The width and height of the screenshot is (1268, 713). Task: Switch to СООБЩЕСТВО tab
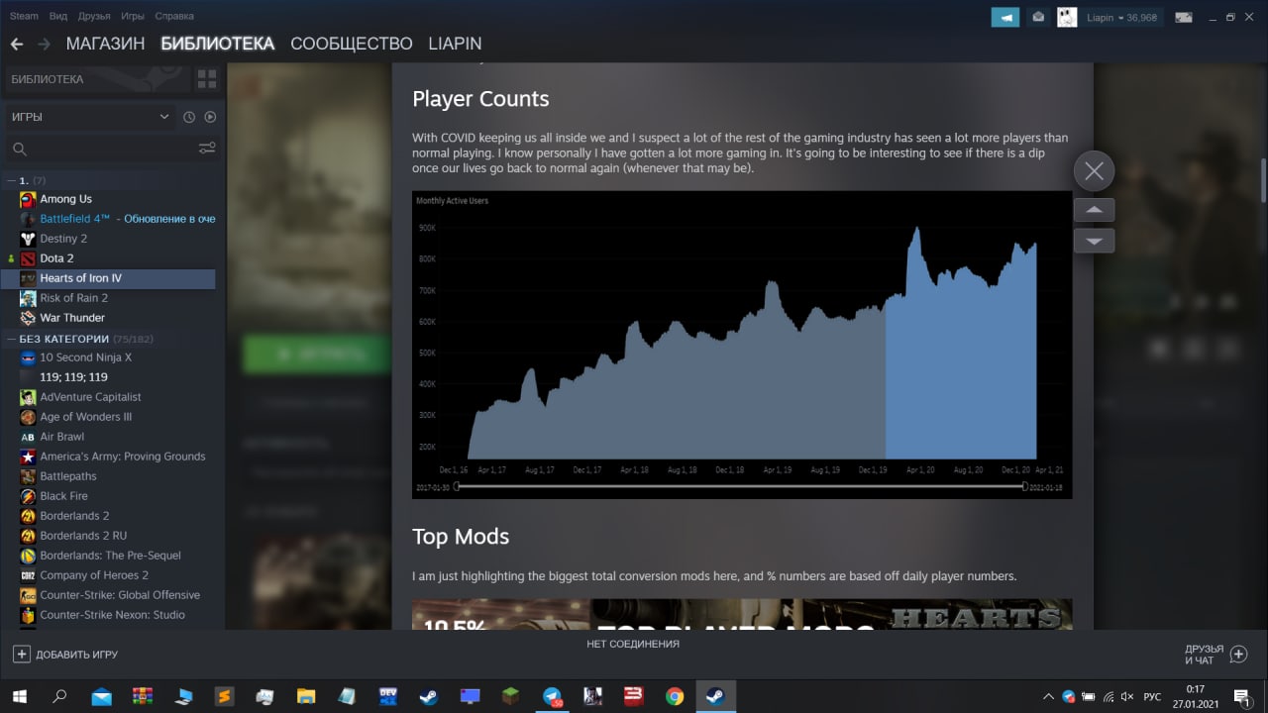(352, 44)
